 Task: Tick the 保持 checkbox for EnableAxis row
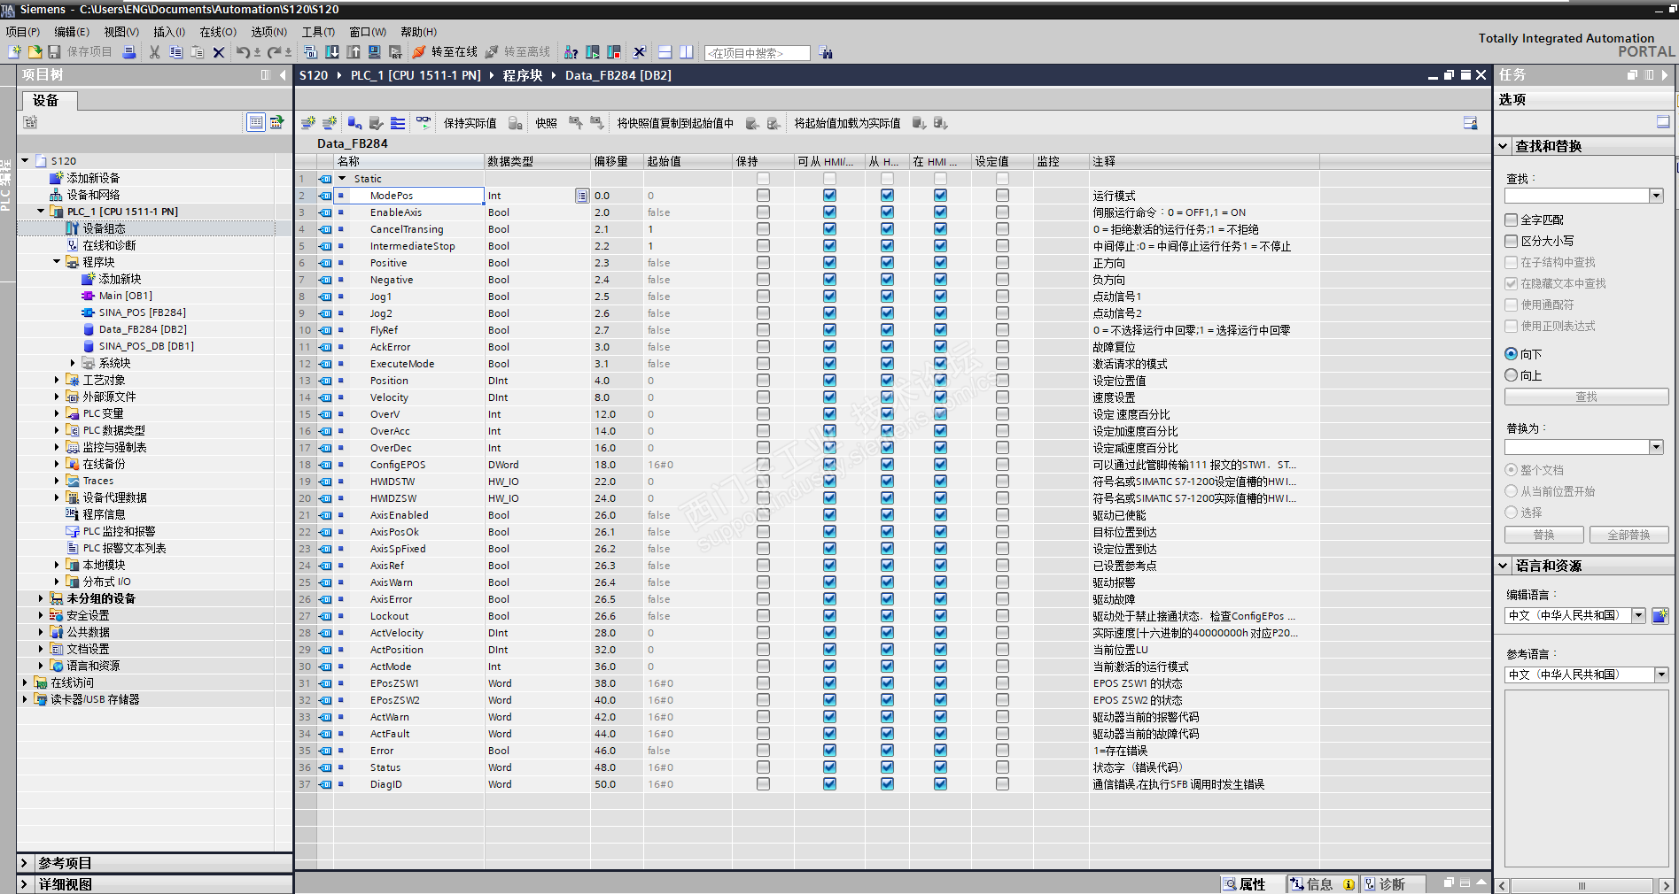763,212
